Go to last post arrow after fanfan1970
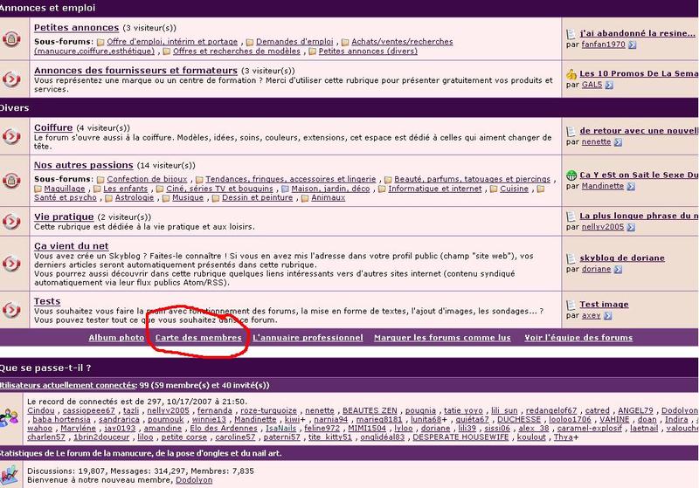 632,44
